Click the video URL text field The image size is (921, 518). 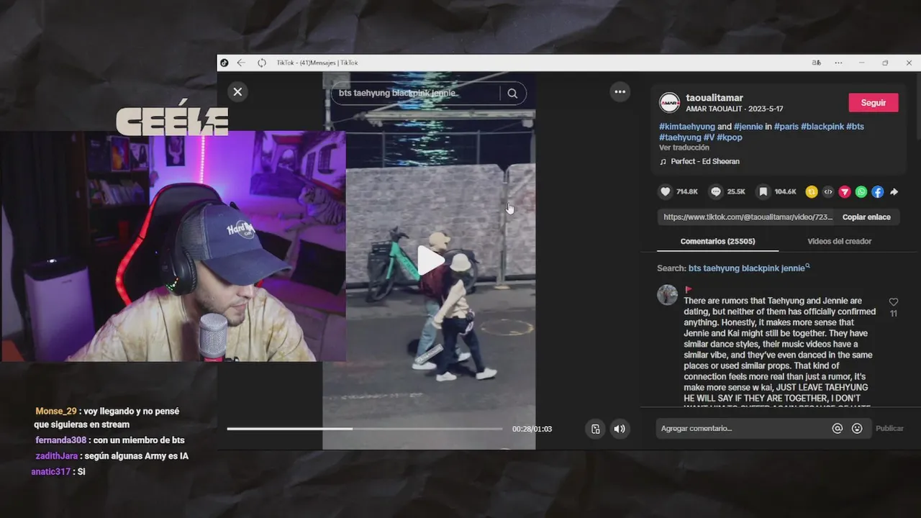748,217
